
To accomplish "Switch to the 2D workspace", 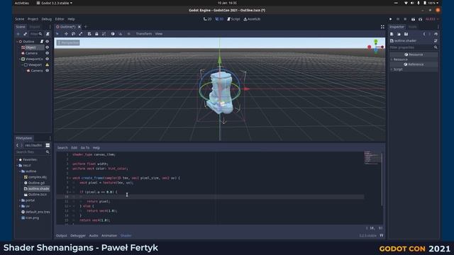I will tap(207, 19).
